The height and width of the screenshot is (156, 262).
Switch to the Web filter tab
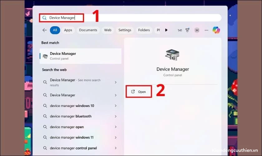[x=108, y=30]
